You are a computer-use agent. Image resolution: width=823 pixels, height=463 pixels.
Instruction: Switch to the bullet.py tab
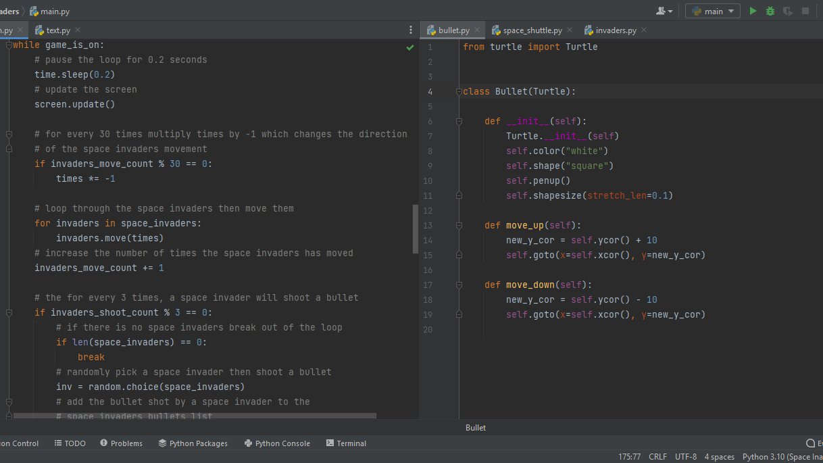[x=453, y=30]
